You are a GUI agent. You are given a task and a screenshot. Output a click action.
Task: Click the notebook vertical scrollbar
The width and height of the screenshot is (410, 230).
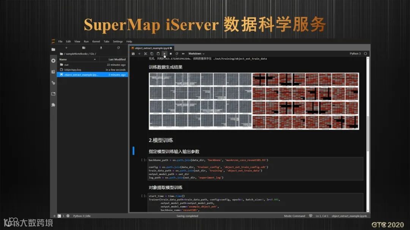pyautogui.click(x=368, y=133)
